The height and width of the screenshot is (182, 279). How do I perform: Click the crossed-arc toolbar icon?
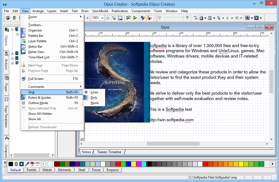[x=195, y=18]
